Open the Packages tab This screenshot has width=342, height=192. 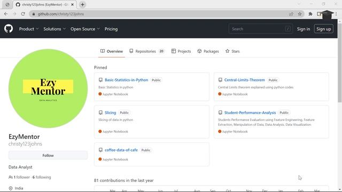(208, 51)
